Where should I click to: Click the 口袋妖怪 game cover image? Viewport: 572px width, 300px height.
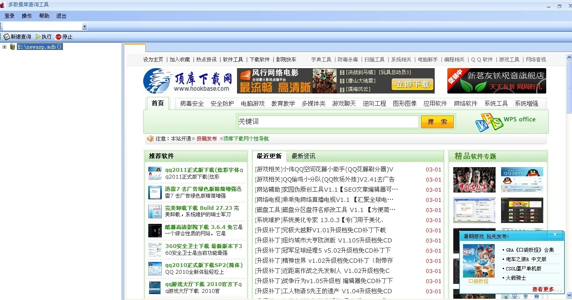[479, 261]
